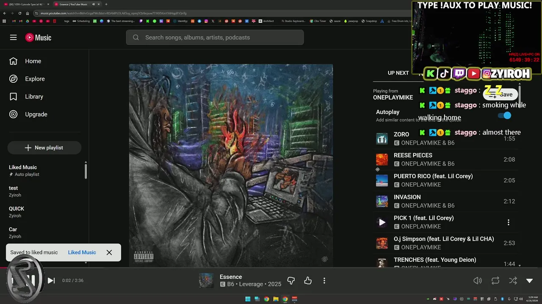Click Liked Music link in the toast
The image size is (542, 304).
pos(82,252)
